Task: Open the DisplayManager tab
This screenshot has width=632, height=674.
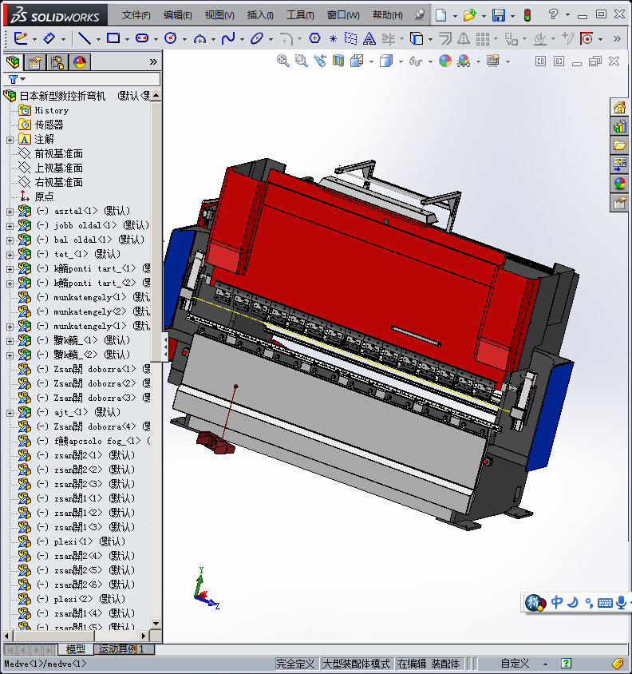Action: pyautogui.click(x=80, y=62)
